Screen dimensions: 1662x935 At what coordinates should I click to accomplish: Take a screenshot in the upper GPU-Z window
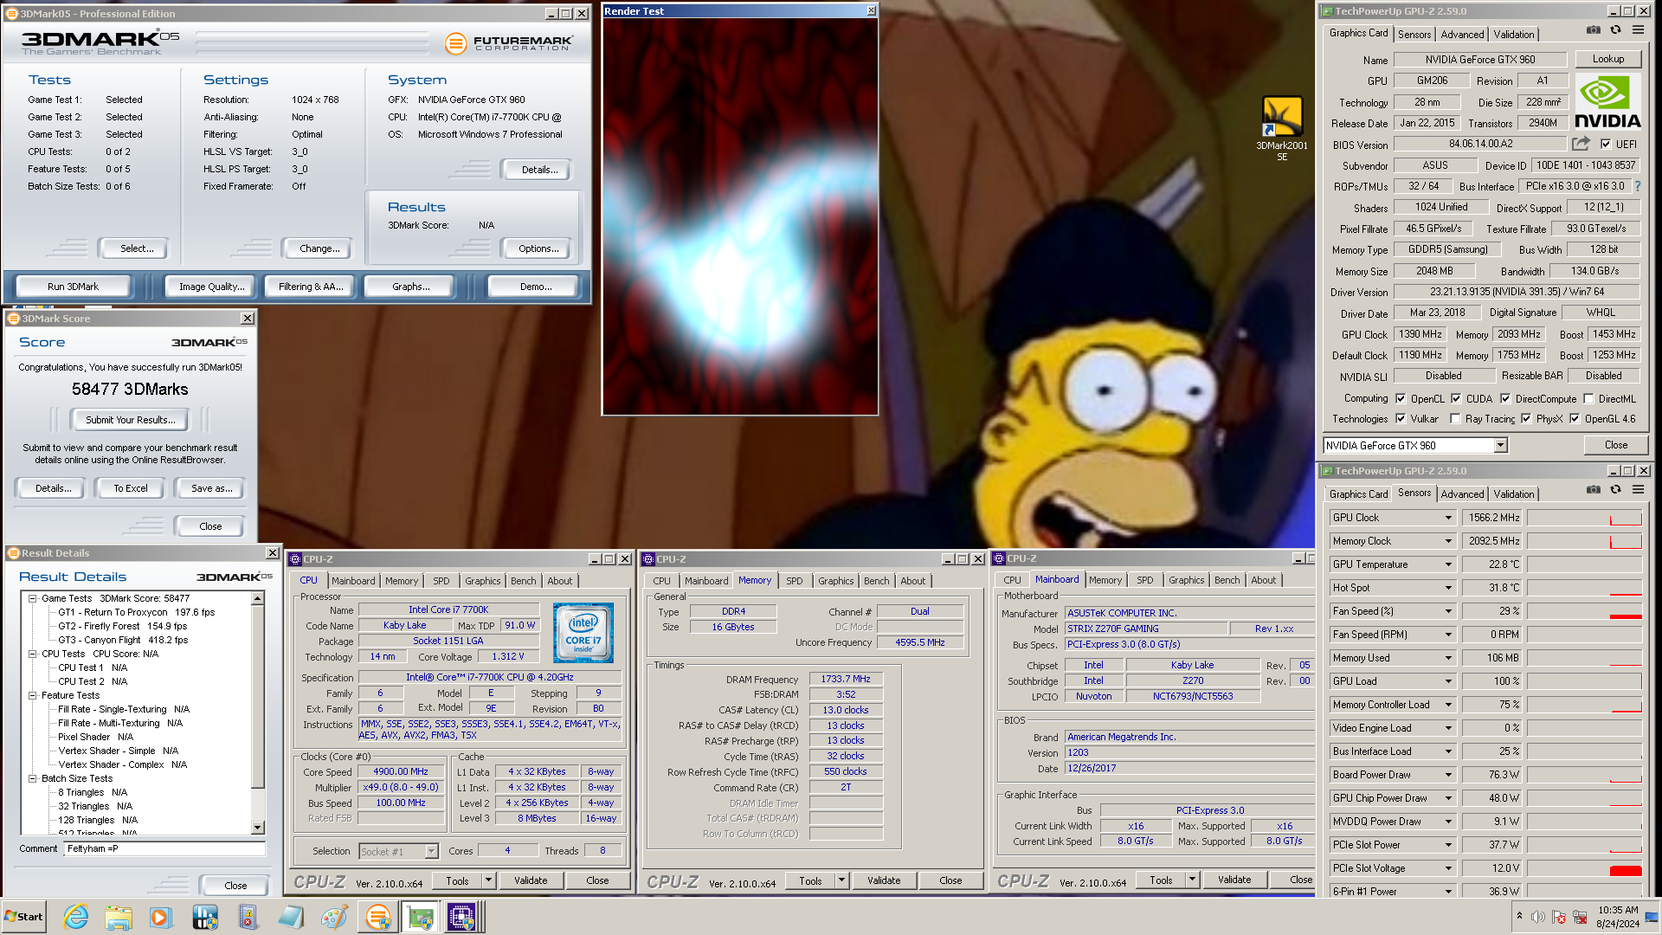pyautogui.click(x=1593, y=30)
